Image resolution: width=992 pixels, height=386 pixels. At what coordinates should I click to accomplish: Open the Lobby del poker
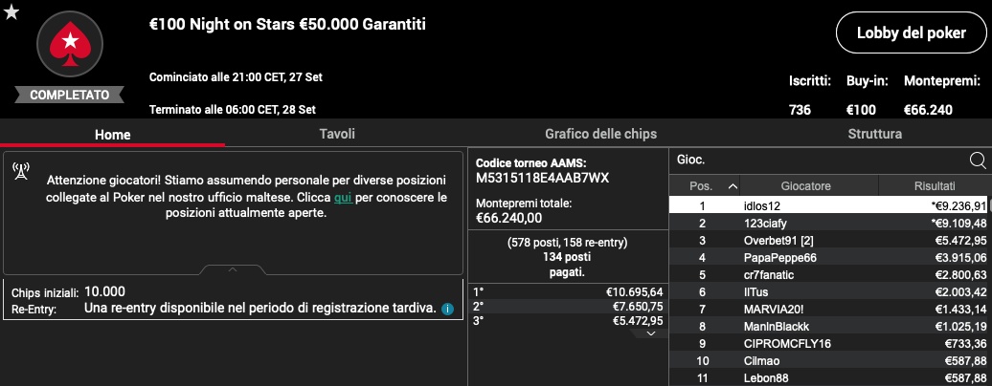(911, 32)
